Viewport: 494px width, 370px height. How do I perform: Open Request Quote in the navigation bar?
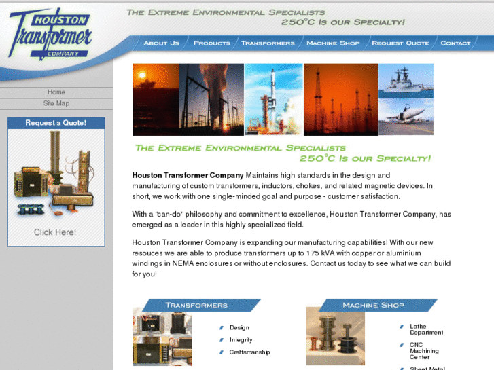tap(400, 43)
